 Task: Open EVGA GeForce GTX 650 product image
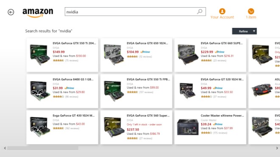pyautogui.click(x=114, y=55)
